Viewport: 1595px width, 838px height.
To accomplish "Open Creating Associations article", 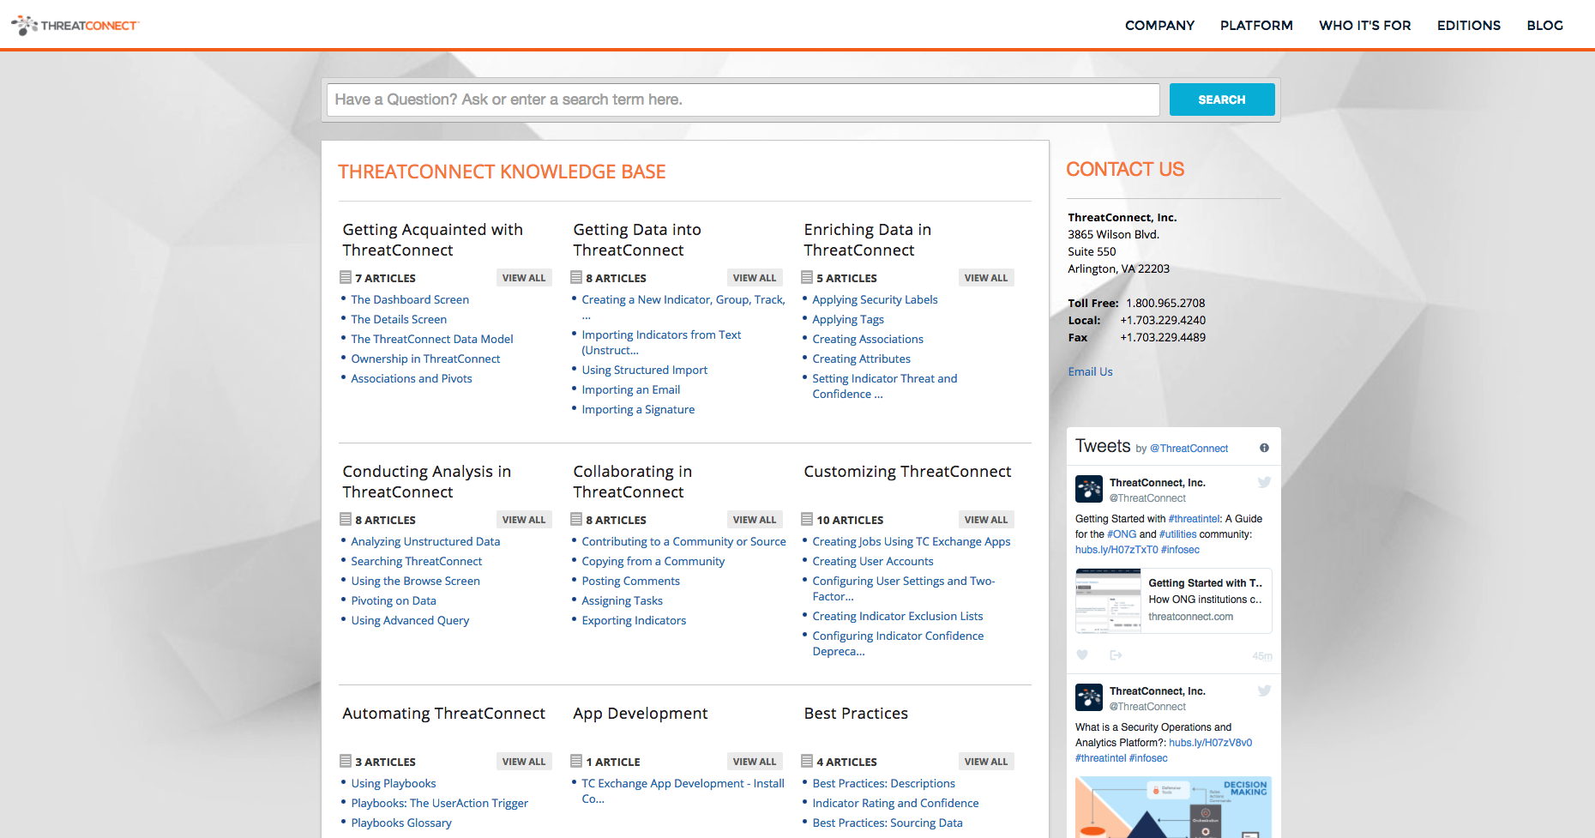I will point(868,339).
